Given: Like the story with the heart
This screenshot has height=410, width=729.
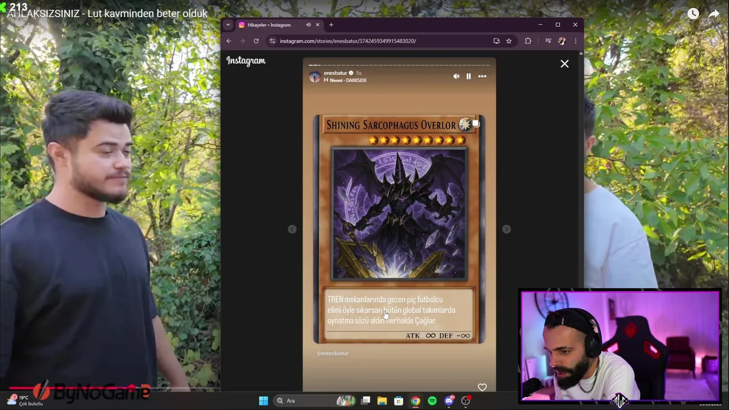Looking at the screenshot, I should [482, 387].
